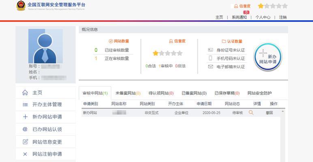Click the 企业单位 cell
The width and height of the screenshot is (313, 162).
coord(181,113)
